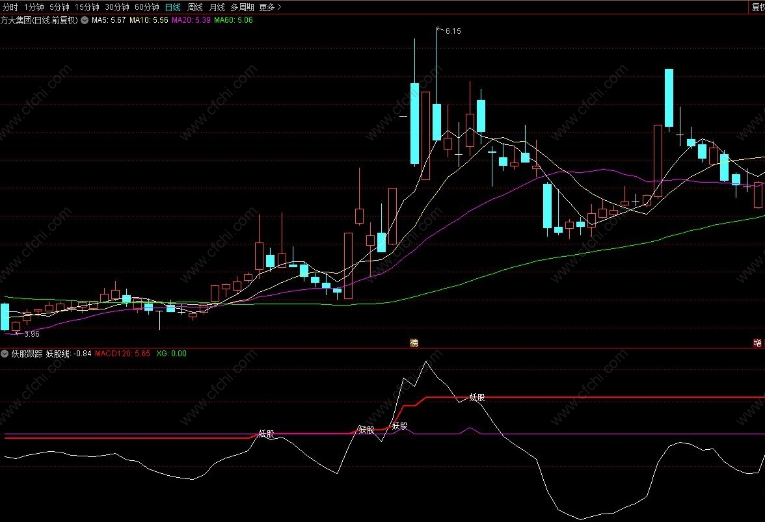Switch to the 月线 monthly tab

217,7
